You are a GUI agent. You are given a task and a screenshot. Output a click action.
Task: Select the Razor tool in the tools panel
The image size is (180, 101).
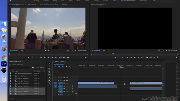tap(49, 72)
